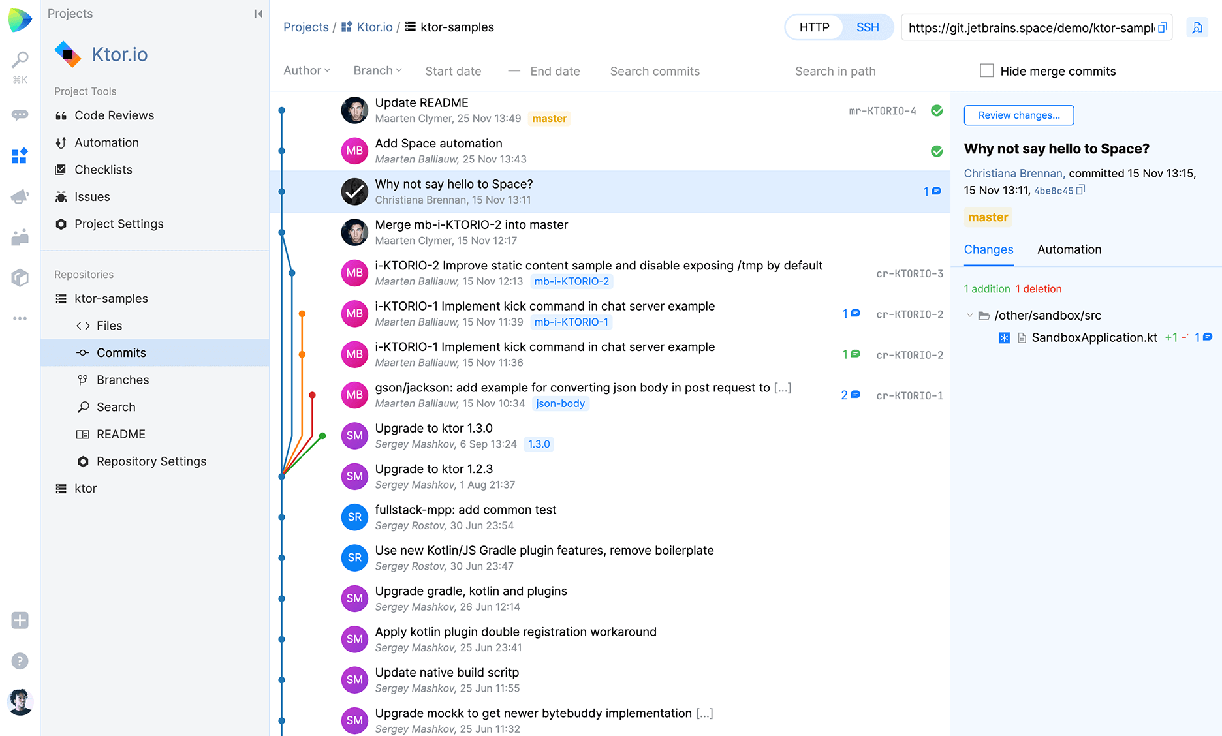Show more items via three-dots icon
Viewport: 1222px width, 736px height.
[x=20, y=318]
